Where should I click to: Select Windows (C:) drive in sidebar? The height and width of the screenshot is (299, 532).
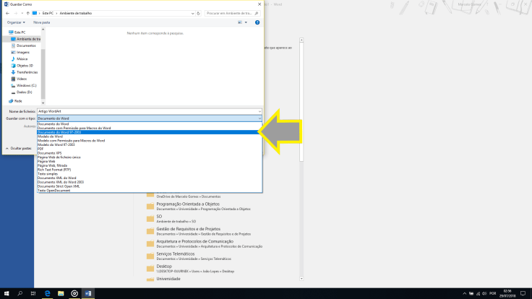point(27,85)
